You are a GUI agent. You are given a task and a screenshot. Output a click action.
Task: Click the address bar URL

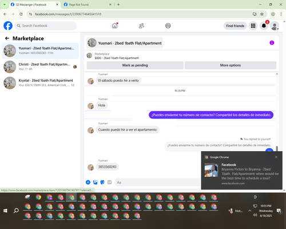point(68,14)
